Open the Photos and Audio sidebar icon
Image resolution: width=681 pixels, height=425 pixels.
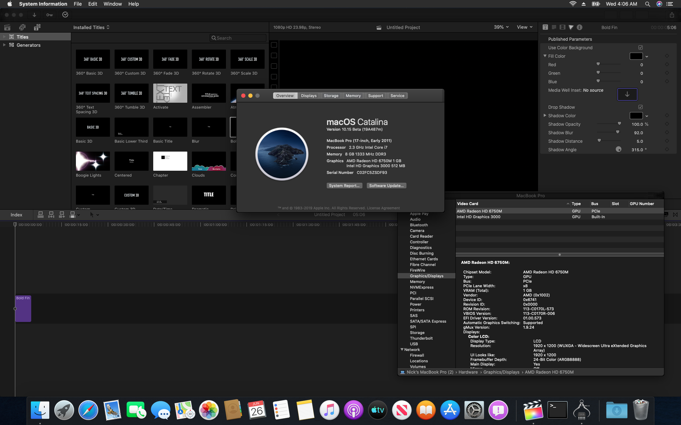[x=22, y=27]
